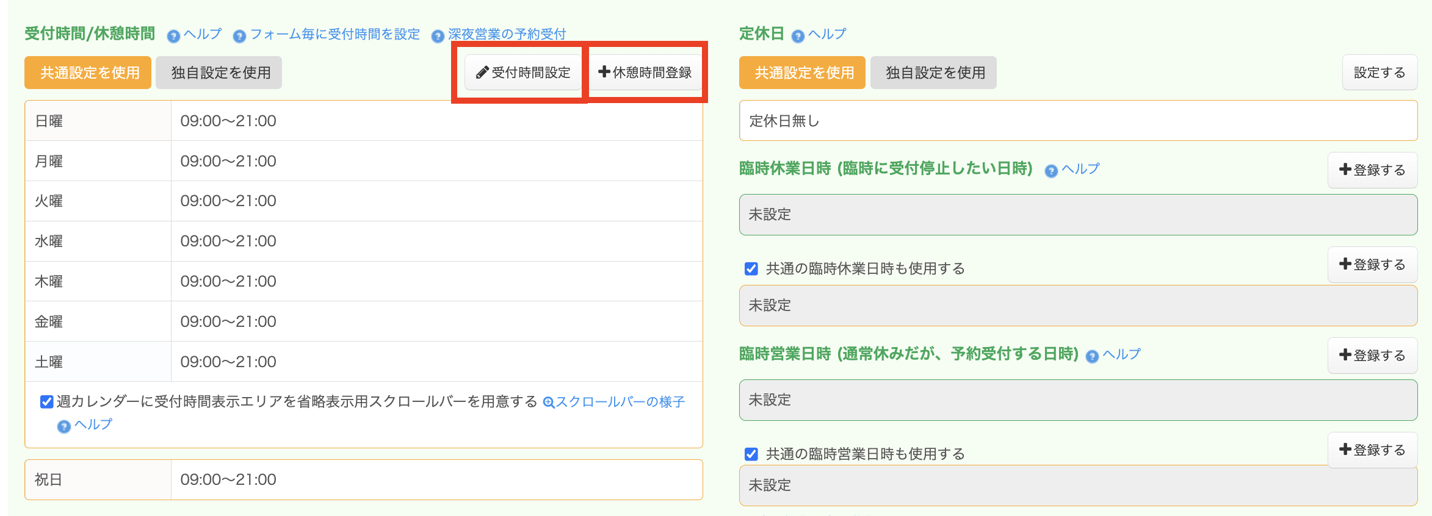Click 設定する button for 定休日

[x=1379, y=73]
